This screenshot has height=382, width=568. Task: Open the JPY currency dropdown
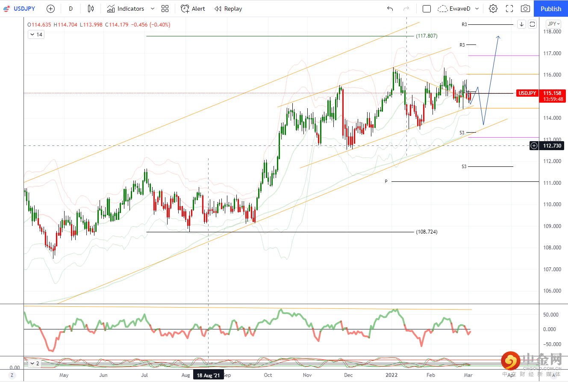coord(554,24)
